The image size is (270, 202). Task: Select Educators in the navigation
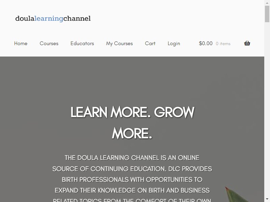coord(82,43)
